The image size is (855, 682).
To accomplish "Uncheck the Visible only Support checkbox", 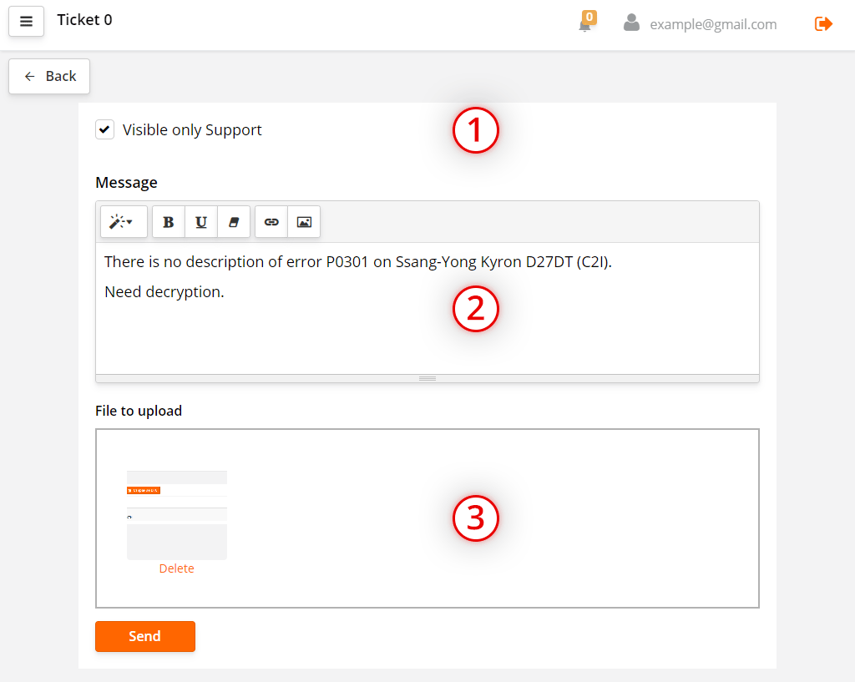I will (104, 129).
